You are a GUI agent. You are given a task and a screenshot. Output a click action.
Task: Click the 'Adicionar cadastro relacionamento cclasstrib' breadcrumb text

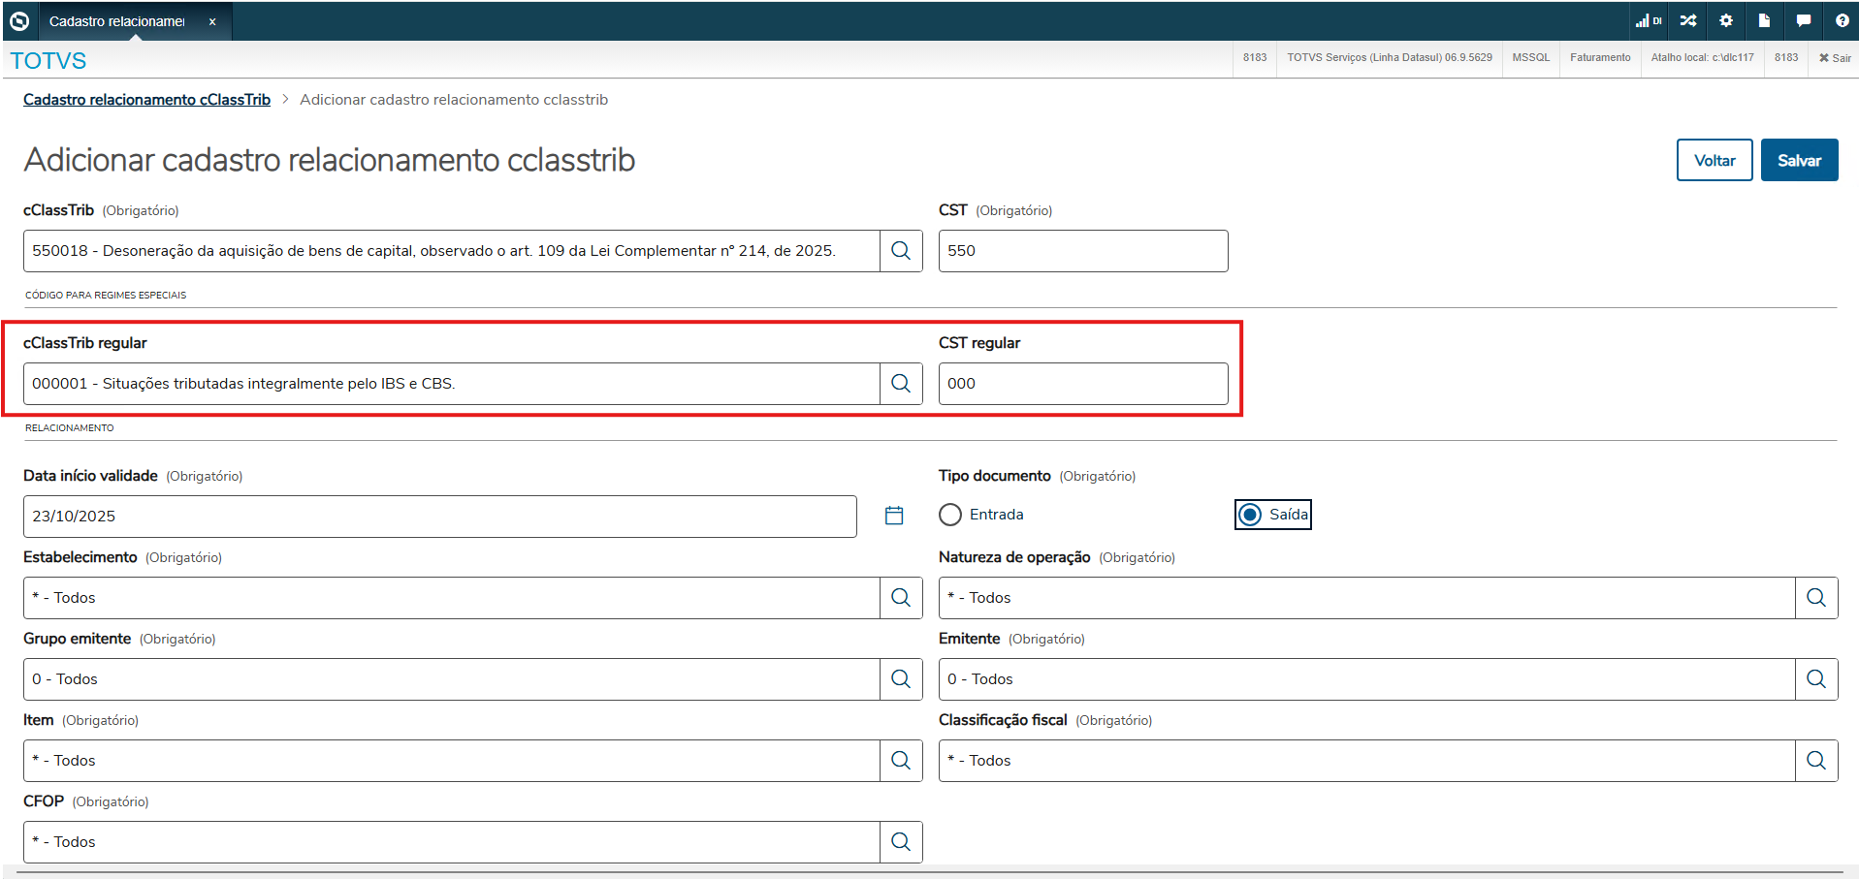coord(454,100)
